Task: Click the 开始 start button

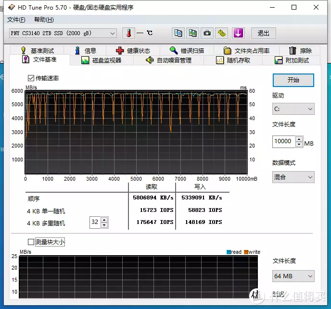Action: pyautogui.click(x=293, y=80)
